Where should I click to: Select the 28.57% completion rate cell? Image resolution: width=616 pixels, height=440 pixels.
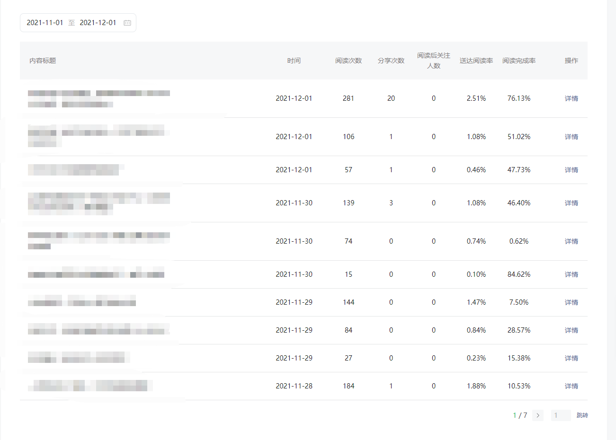tap(519, 330)
